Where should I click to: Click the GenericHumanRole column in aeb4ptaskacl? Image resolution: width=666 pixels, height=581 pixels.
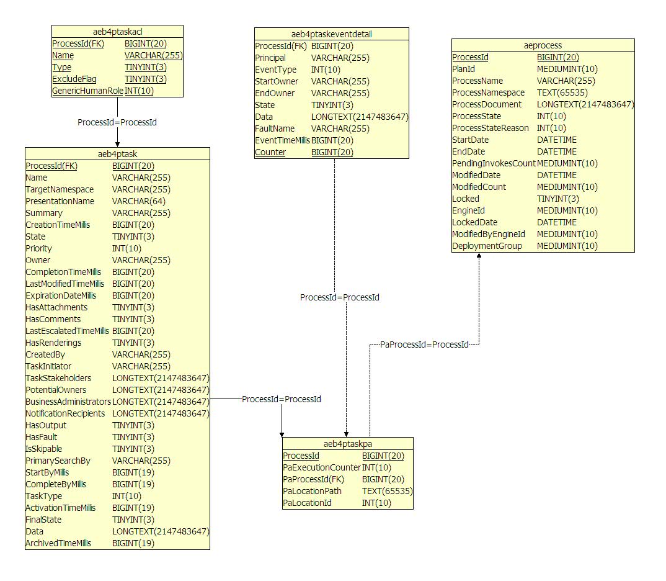[x=87, y=91]
